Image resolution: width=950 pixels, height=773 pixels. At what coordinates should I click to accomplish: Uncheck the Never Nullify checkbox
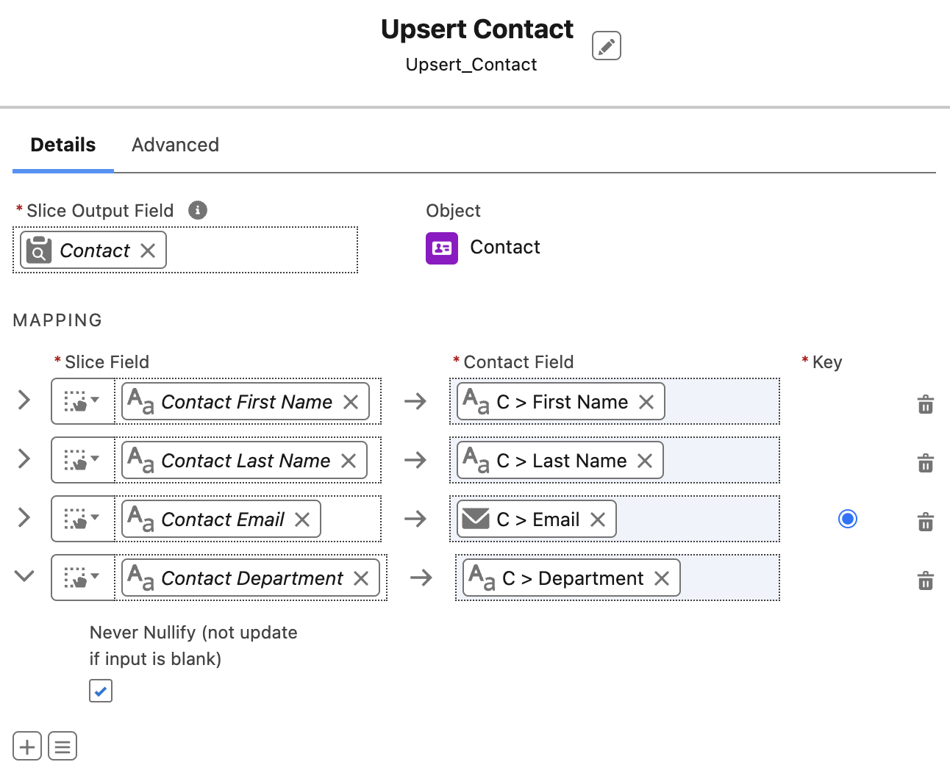101,691
